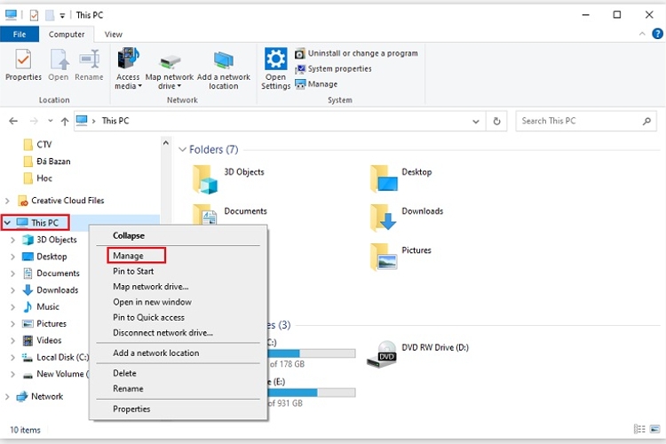Expand the Desktop tree node
The image size is (666, 444).
(12, 257)
